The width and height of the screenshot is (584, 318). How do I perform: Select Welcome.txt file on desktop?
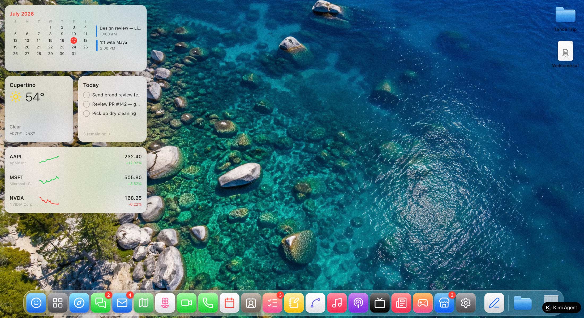pyautogui.click(x=565, y=54)
